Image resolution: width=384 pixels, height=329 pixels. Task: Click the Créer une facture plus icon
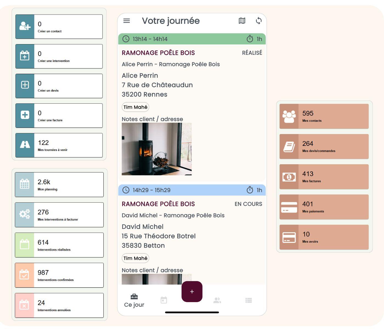tap(25, 115)
